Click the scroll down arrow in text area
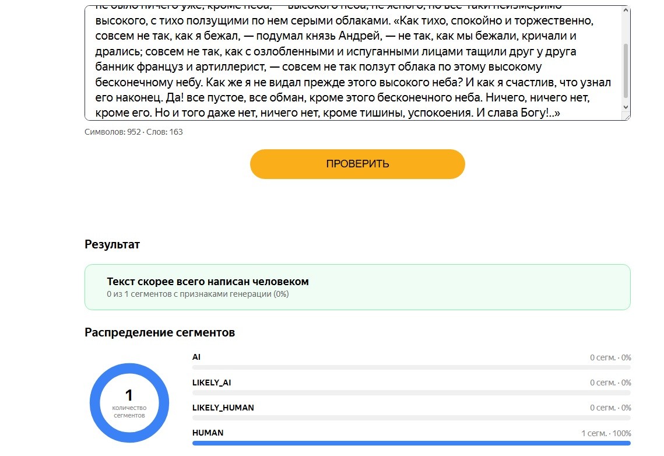This screenshot has height=456, width=664. pyautogui.click(x=626, y=107)
